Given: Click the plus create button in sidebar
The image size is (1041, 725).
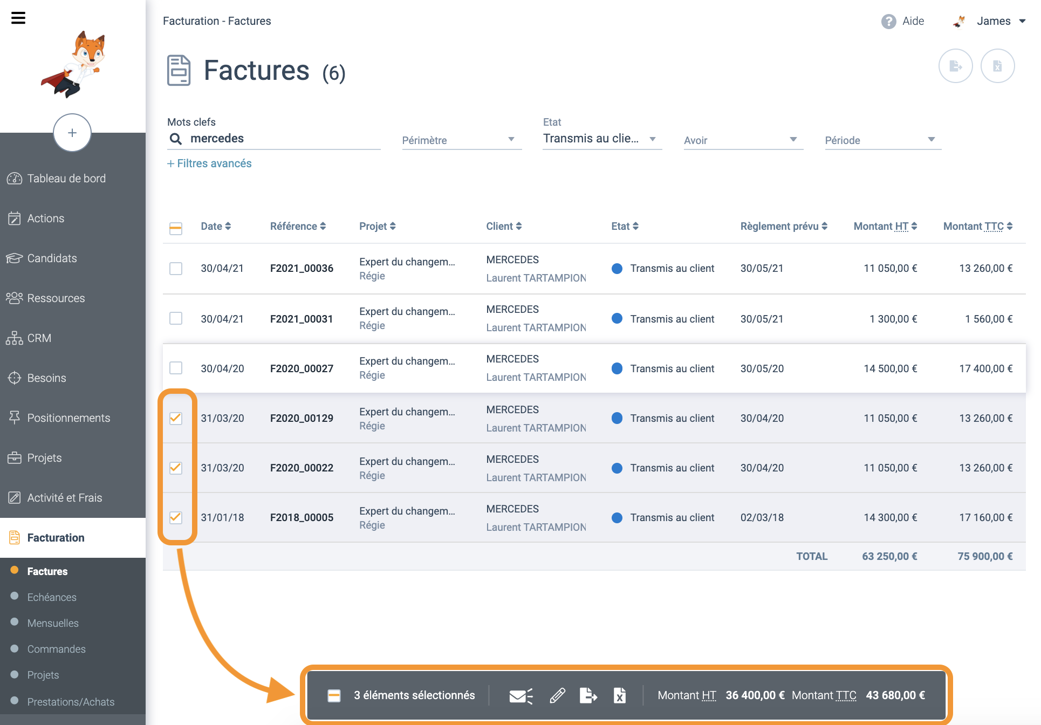Looking at the screenshot, I should coord(72,133).
